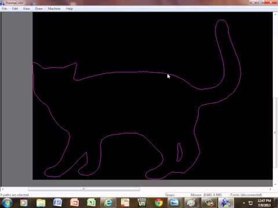Open Excel from the taskbar
Viewport: 278px width, 208px height.
(91, 203)
